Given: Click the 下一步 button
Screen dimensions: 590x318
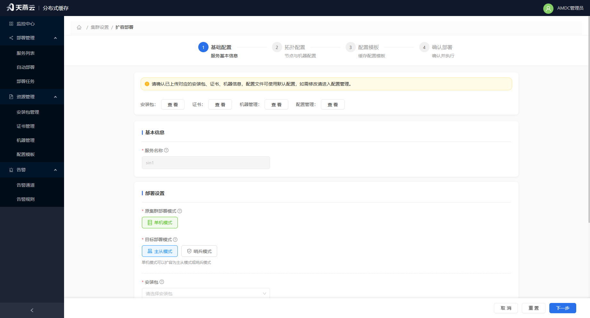Looking at the screenshot, I should (x=563, y=308).
